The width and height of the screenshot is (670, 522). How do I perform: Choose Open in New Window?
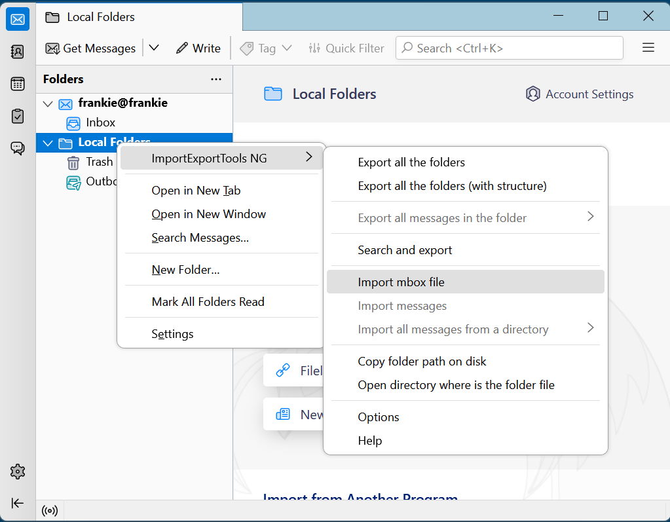point(221,214)
